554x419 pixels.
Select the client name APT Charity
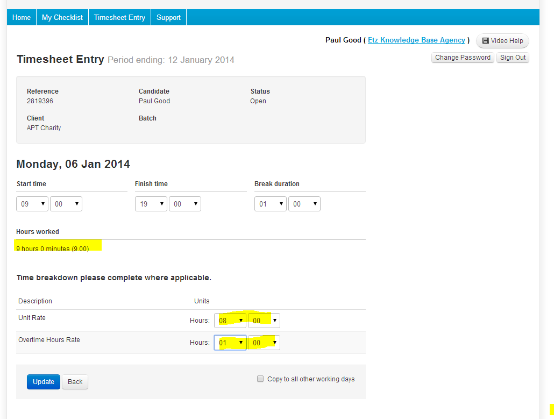[44, 128]
